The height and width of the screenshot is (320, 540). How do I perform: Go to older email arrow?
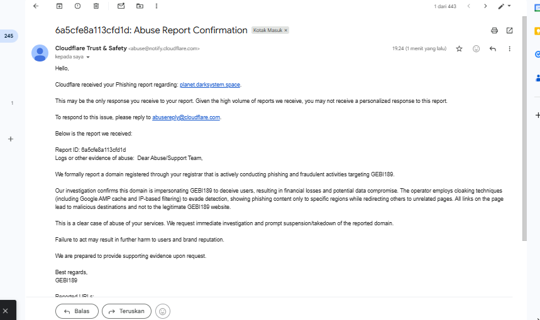(485, 6)
